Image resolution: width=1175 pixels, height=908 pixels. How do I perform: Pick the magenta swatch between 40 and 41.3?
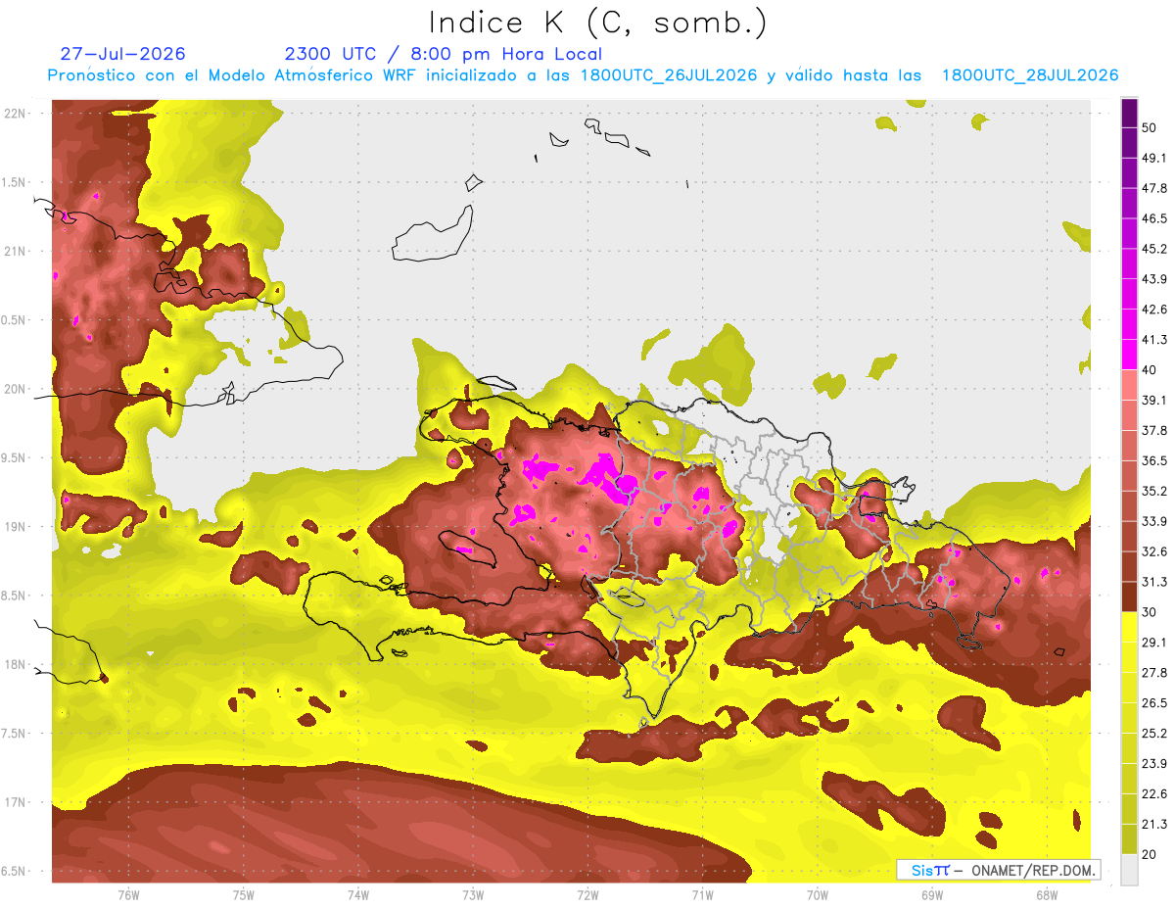(1129, 355)
